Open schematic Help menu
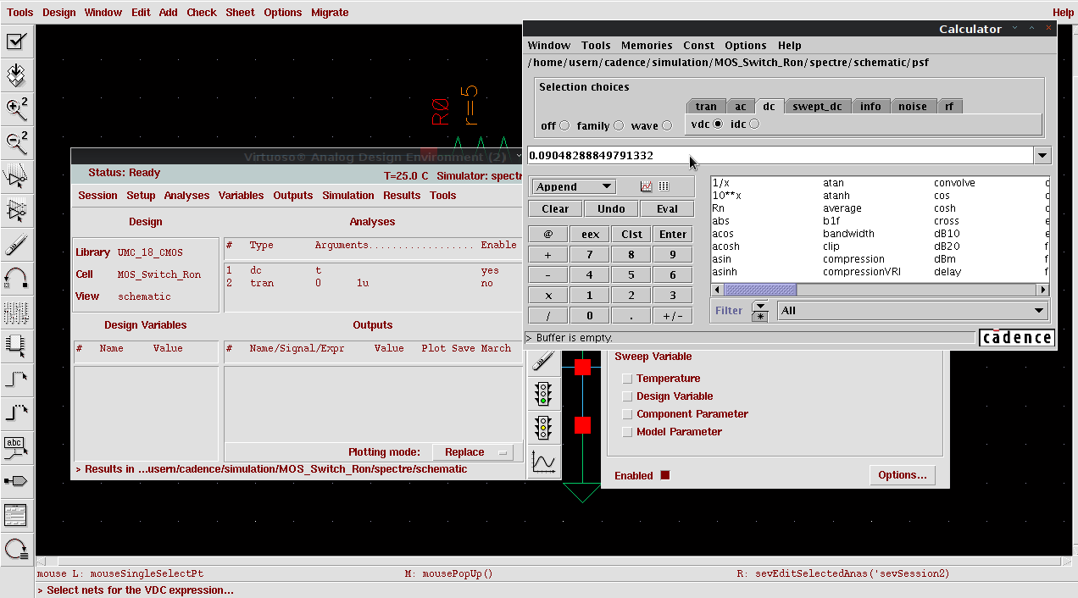The height and width of the screenshot is (598, 1078). (x=1063, y=13)
